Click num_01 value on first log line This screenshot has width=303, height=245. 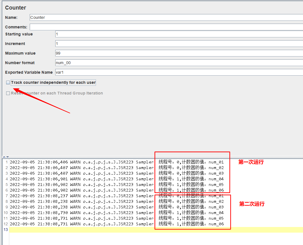[216, 162]
